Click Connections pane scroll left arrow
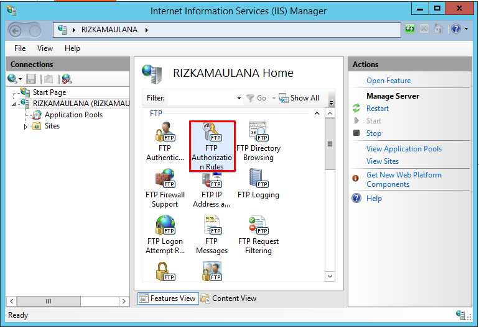479x327 pixels. (x=12, y=302)
